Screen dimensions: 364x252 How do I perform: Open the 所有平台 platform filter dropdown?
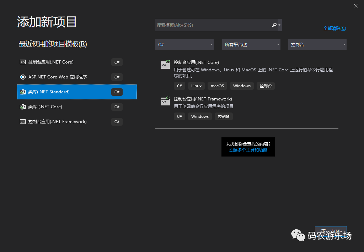pyautogui.click(x=251, y=44)
